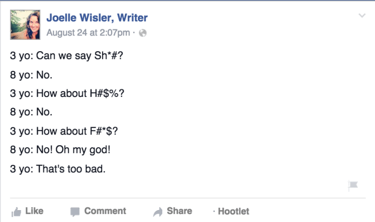The height and width of the screenshot is (222, 375).
Task: Click the first "8 yo: No." reply
Action: coord(31,75)
